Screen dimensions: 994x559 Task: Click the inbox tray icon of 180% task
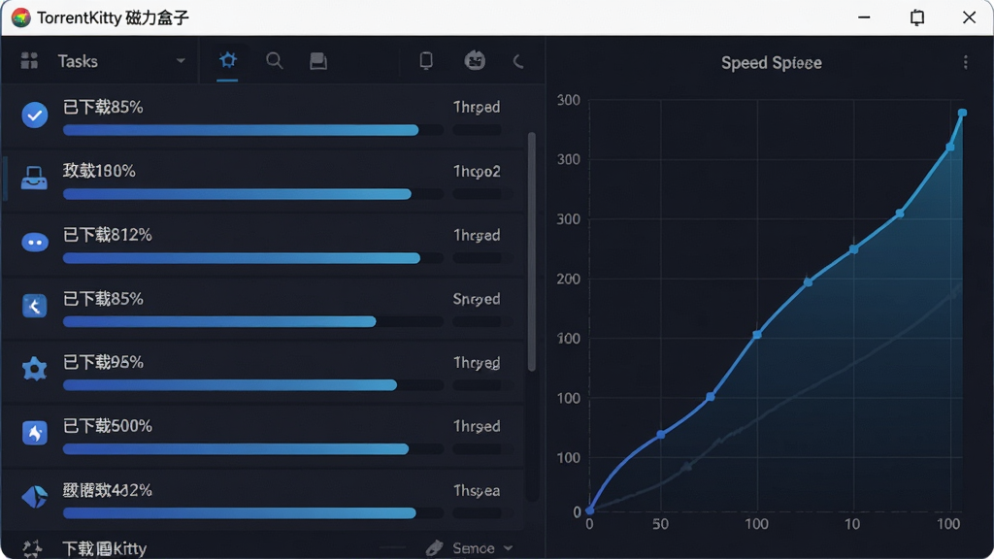34,179
